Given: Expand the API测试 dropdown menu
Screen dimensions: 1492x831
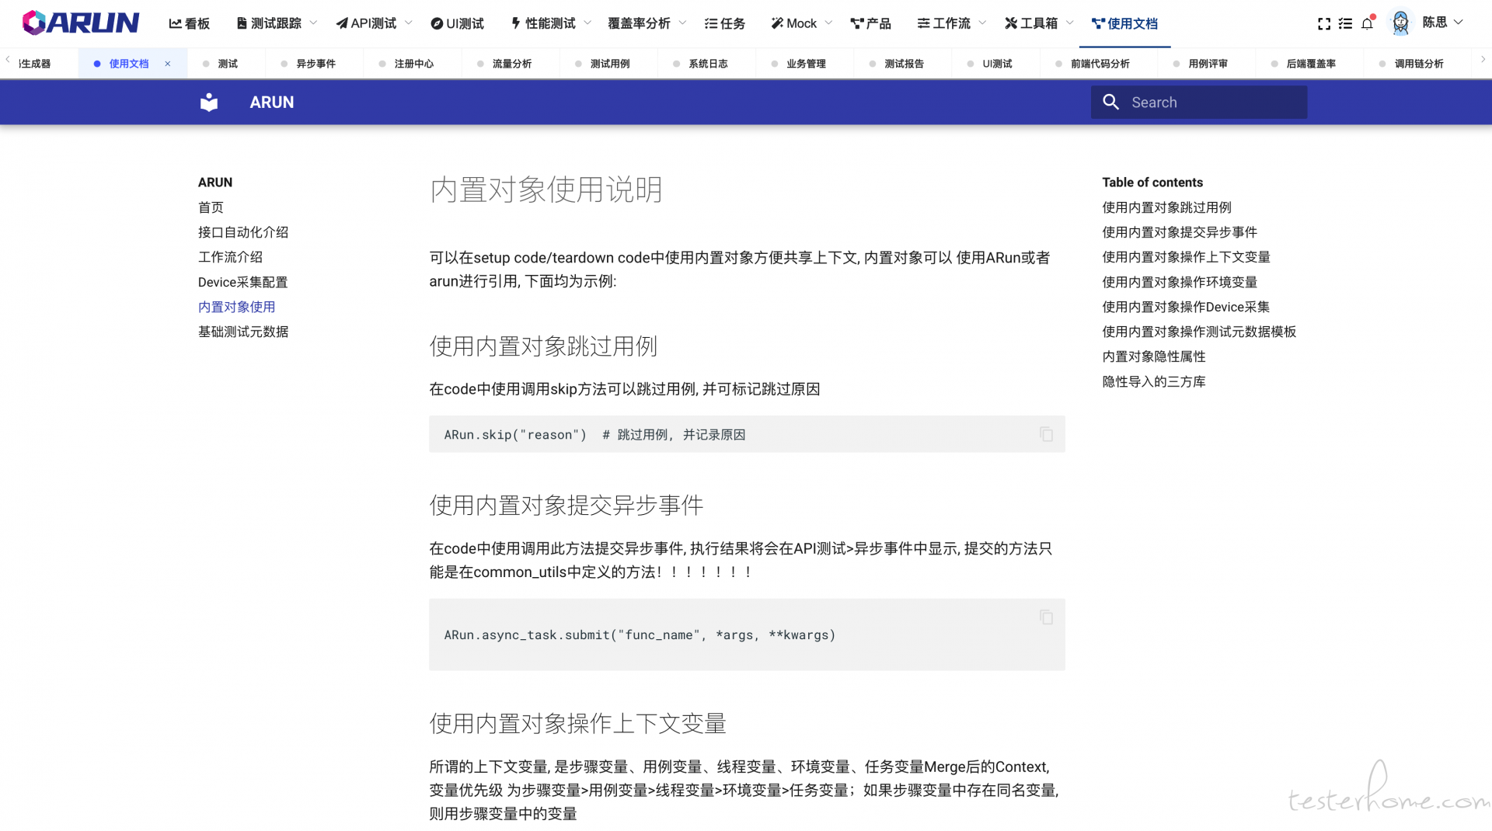Looking at the screenshot, I should (374, 23).
